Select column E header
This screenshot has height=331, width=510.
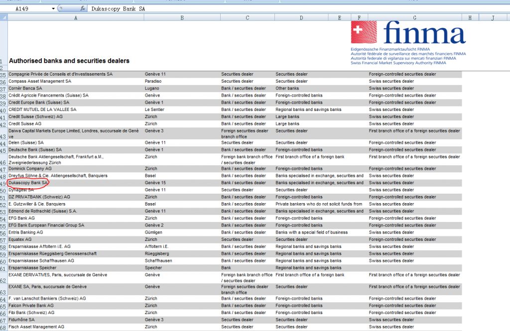click(x=340, y=18)
